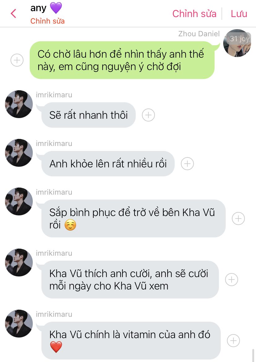Open imrikimaru avatar beside "Sẽ rất nhanh thôi"

(x=19, y=104)
